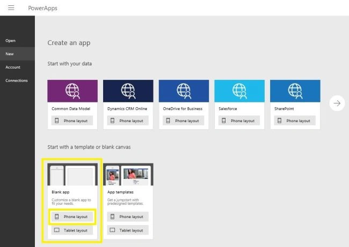Choose Phone layout for OneDrive for Business
349x247 pixels.
coord(184,121)
